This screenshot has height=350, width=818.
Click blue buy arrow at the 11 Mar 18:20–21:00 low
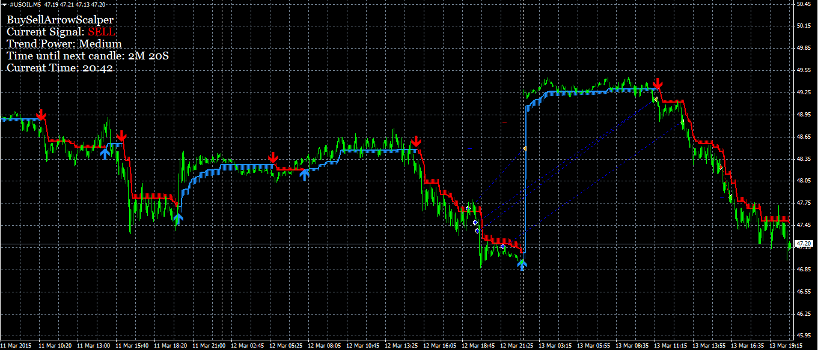click(178, 219)
